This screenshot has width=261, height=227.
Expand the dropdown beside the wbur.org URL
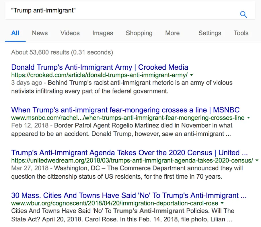click(x=222, y=203)
